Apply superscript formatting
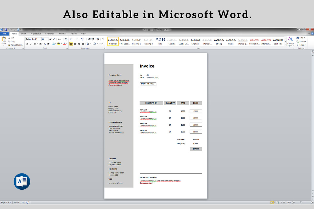This screenshot has width=314, height=209. point(48,44)
